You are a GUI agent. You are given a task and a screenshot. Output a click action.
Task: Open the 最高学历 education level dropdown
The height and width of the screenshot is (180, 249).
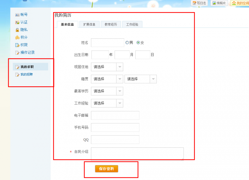[120, 91]
